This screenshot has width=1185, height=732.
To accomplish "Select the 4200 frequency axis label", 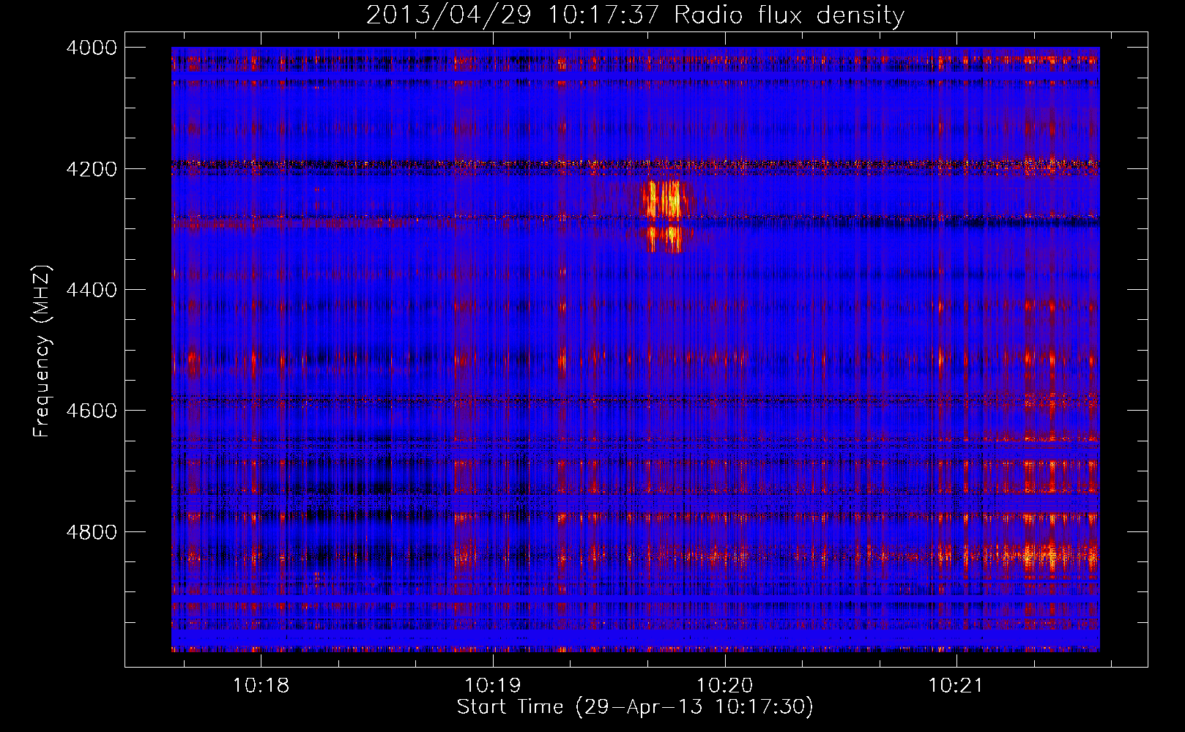I will (92, 169).
